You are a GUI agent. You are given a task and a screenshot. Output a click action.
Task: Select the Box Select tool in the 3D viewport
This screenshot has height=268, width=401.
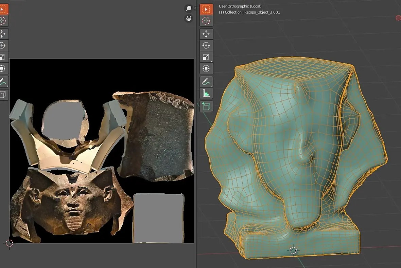tap(206, 9)
